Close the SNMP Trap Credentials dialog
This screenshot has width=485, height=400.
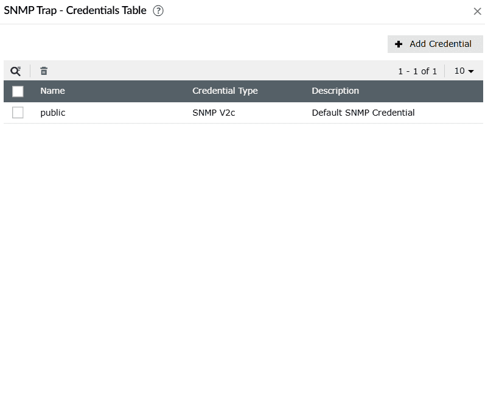(477, 12)
